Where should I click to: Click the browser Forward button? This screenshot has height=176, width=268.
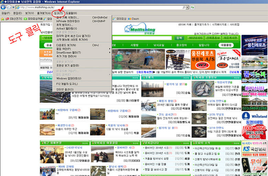coord(9,7)
